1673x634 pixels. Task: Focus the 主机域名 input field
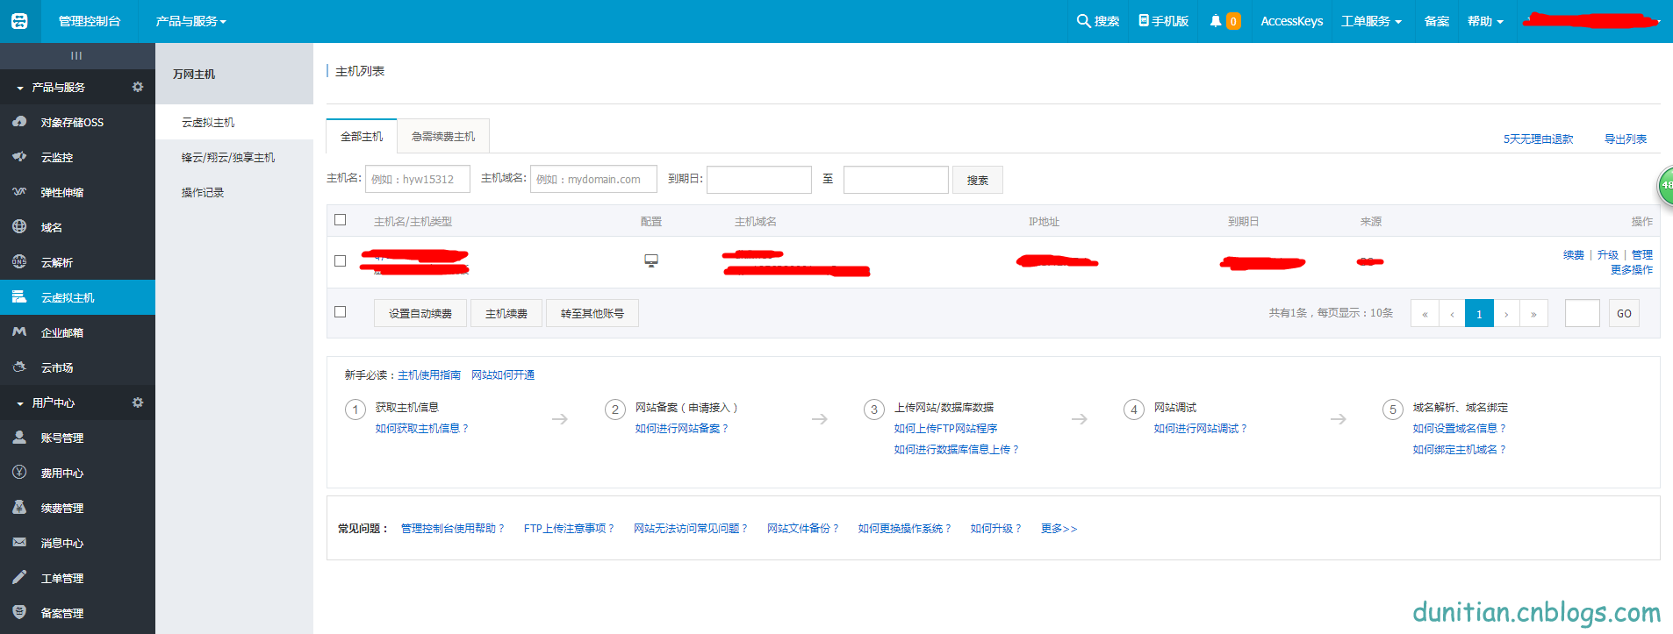pyautogui.click(x=593, y=179)
